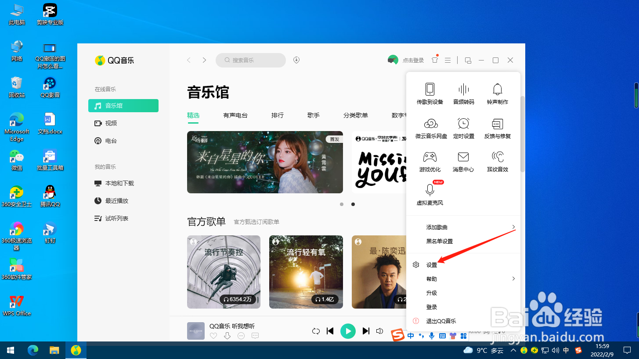
Task: Click 退出QQ音乐 to exit
Action: (440, 320)
